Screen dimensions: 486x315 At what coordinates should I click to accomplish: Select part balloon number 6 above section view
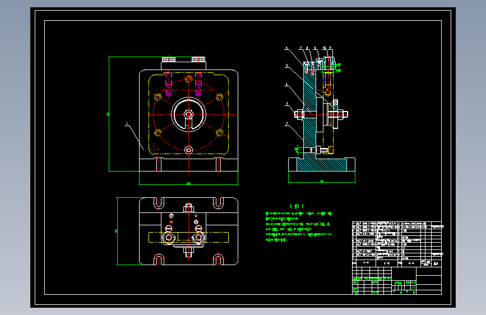click(286, 48)
